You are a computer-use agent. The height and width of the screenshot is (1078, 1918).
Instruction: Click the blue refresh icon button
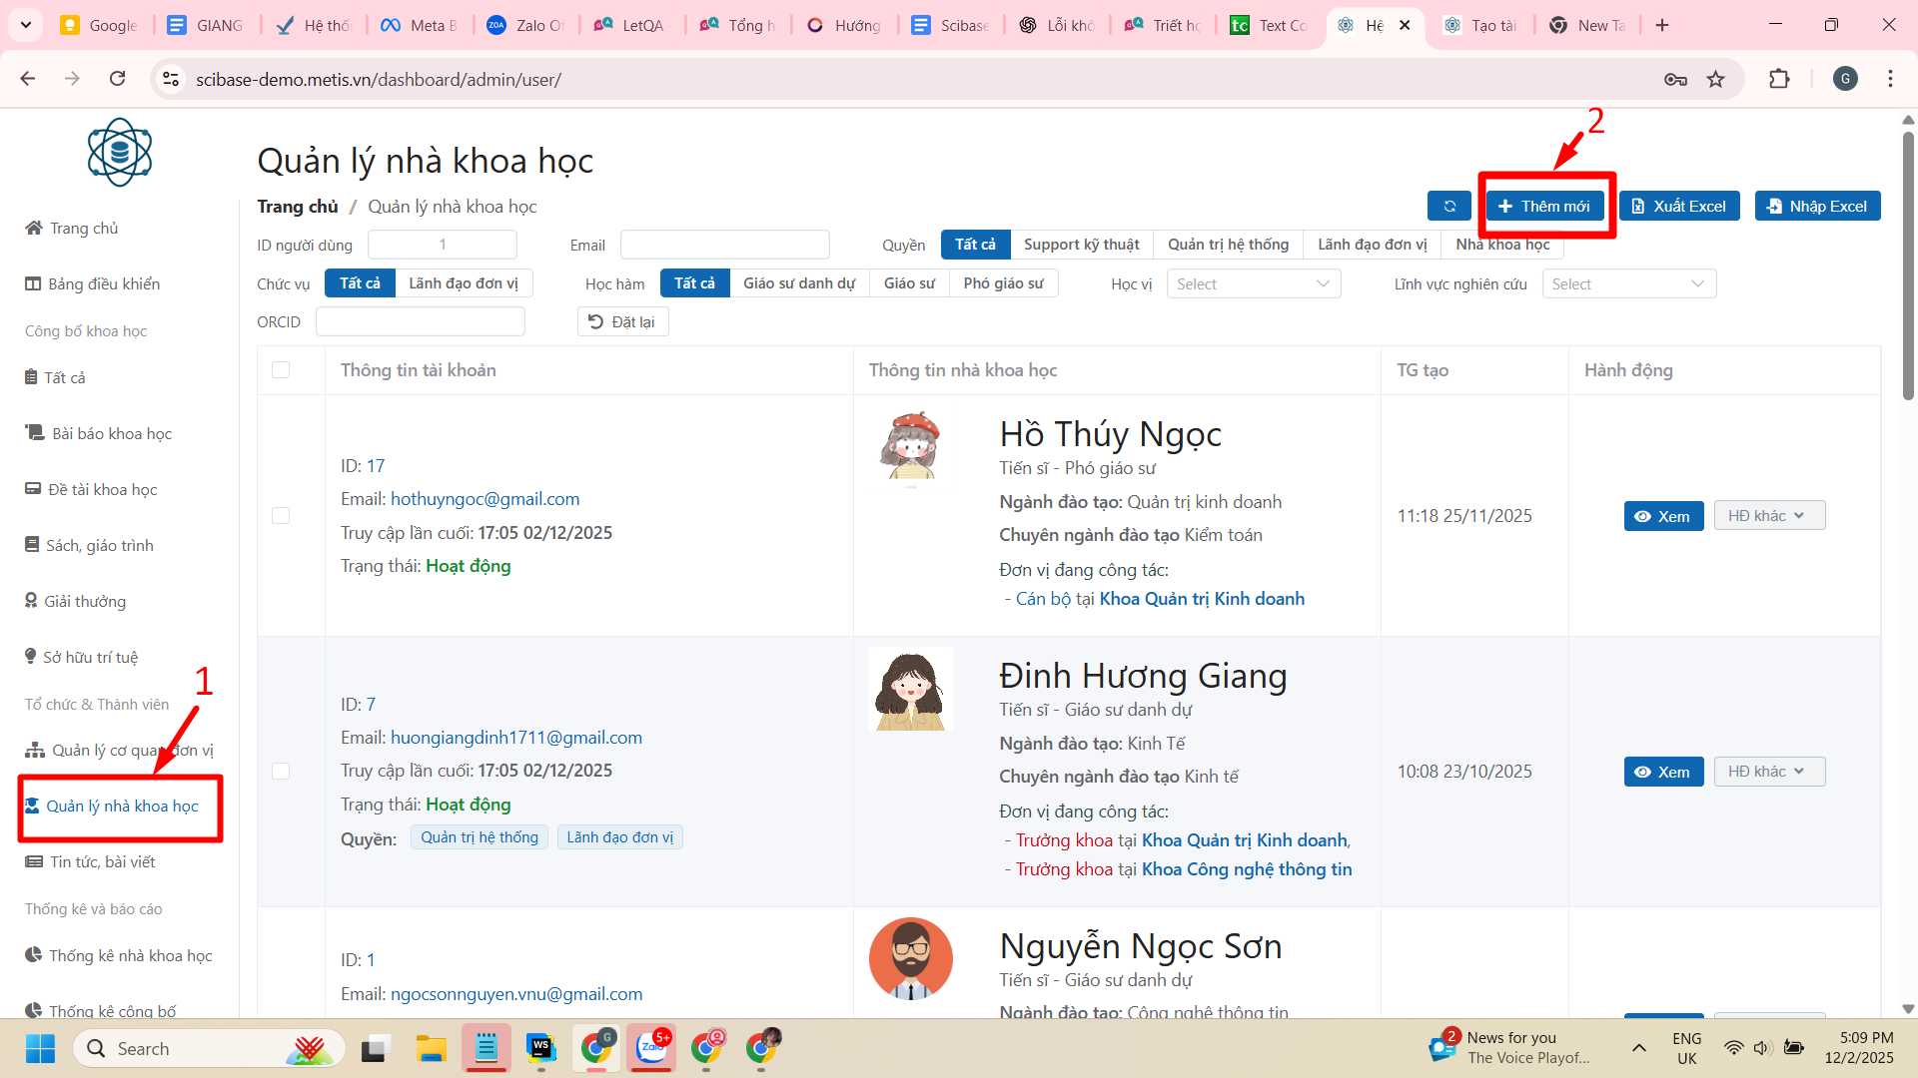tap(1448, 207)
